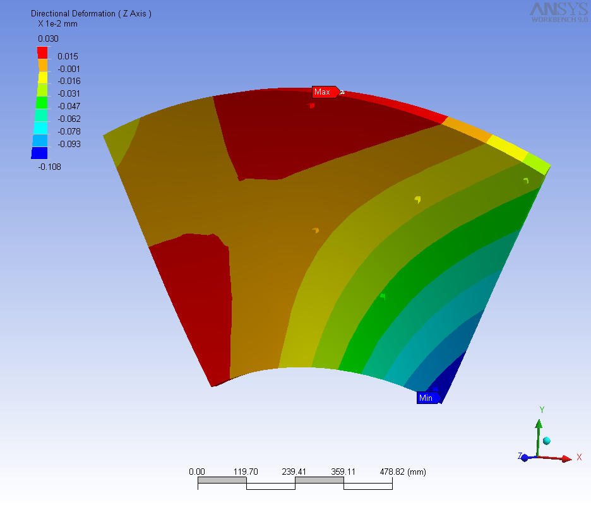
Task: Select the orange probe flag at model center
Action: (x=316, y=230)
